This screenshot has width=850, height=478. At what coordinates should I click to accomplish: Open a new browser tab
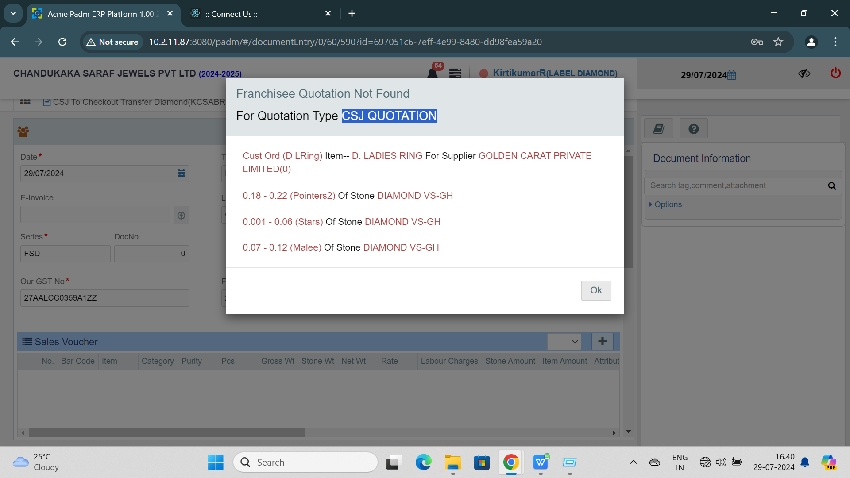[352, 14]
